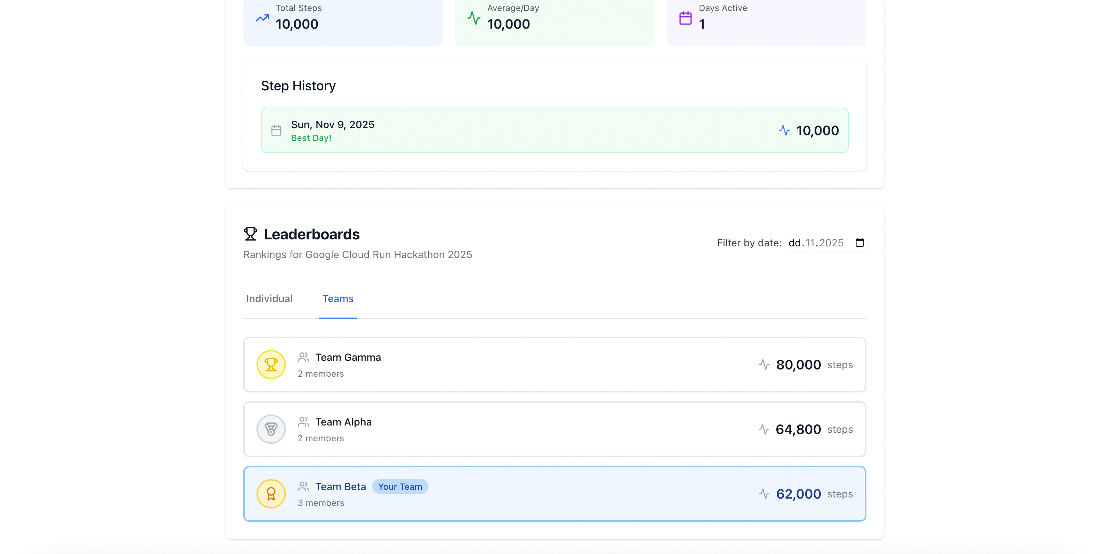This screenshot has width=1103, height=554.
Task: Click the year 2025 in the date filter
Action: click(831, 243)
